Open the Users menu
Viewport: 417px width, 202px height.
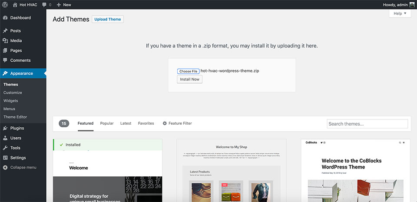tap(23, 138)
